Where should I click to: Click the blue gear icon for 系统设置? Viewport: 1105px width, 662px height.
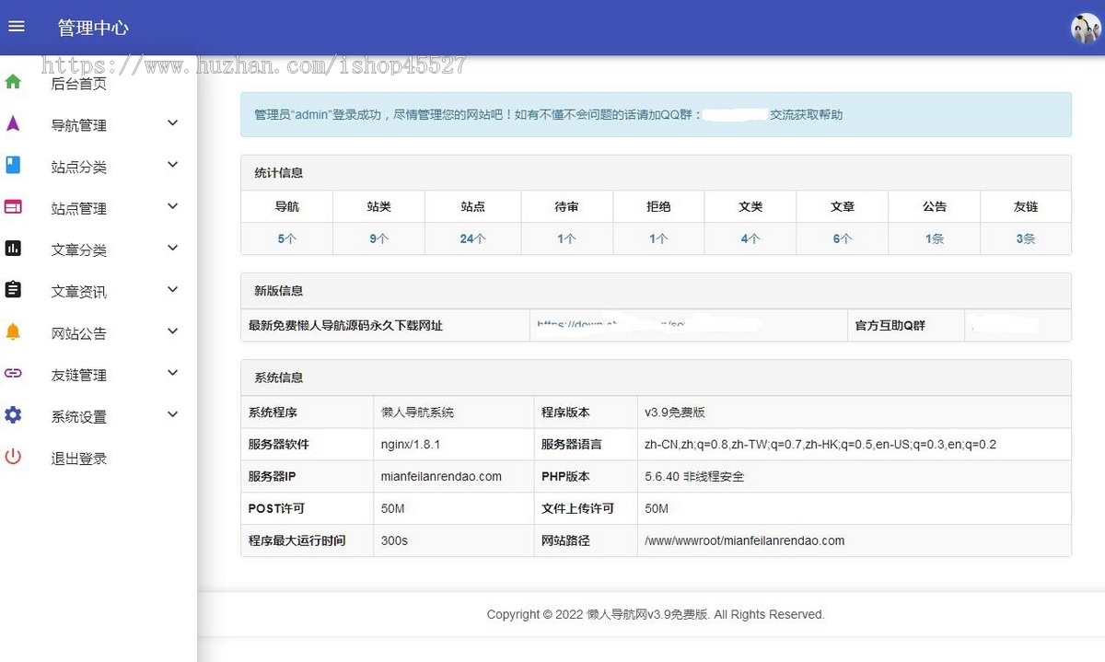click(x=13, y=415)
